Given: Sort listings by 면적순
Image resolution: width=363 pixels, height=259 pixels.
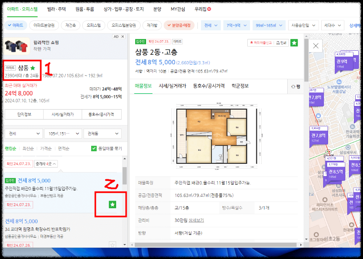Looking at the screenshot, I should 64,149.
